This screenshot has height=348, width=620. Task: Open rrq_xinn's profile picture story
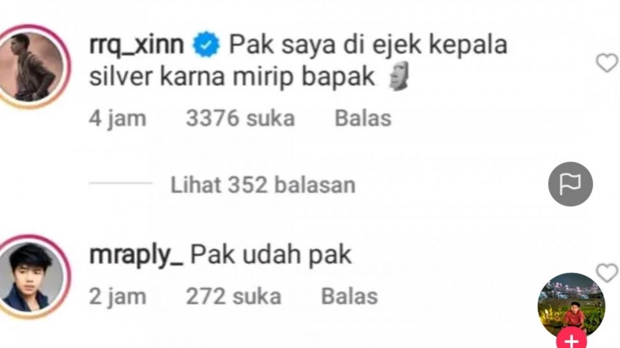pyautogui.click(x=31, y=66)
